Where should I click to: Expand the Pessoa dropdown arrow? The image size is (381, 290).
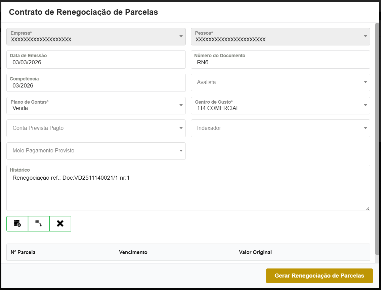click(x=365, y=37)
